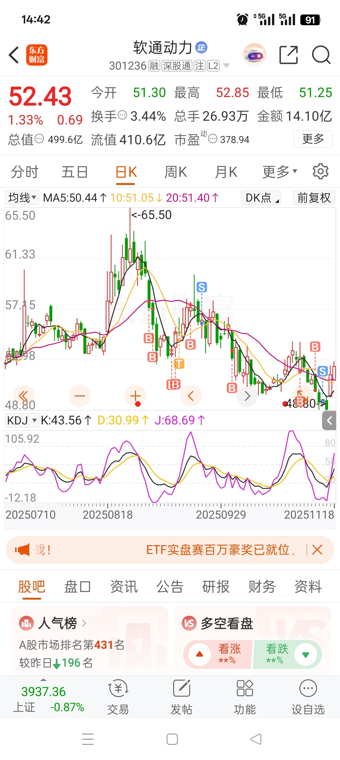This screenshot has width=340, height=760.
Task: Open 财务 tab
Action: [x=262, y=587]
